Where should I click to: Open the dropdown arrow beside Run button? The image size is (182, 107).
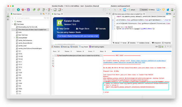point(112,10)
